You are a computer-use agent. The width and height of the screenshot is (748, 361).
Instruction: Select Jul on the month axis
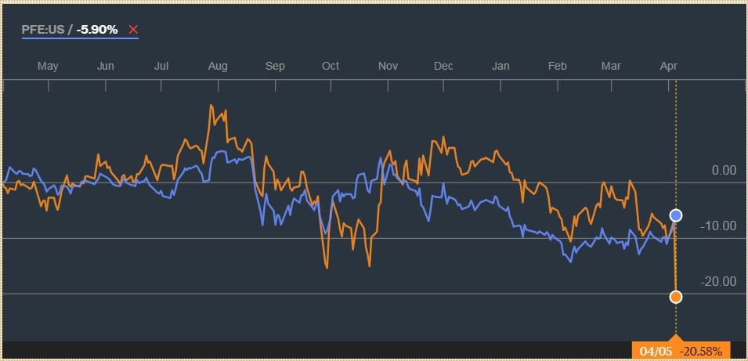tap(161, 66)
